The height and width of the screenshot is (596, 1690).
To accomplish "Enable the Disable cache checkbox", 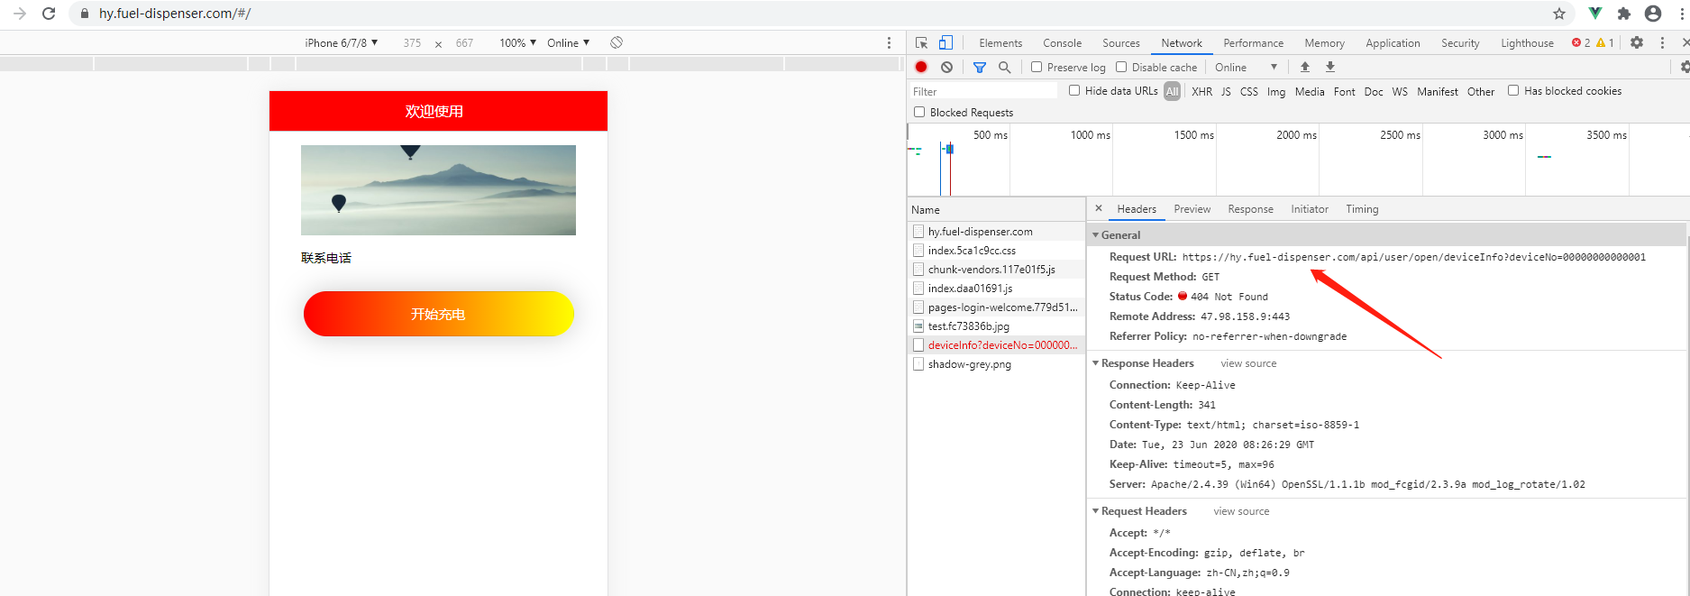I will pyautogui.click(x=1121, y=67).
